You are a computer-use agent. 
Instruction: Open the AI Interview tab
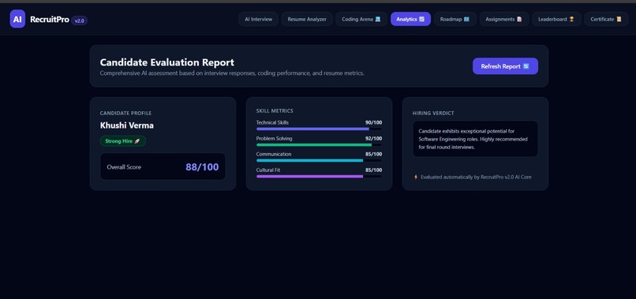[x=258, y=19]
